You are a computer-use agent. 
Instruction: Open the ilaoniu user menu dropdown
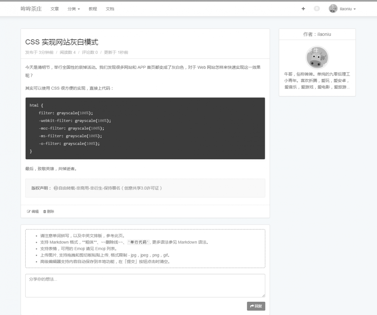[x=348, y=9]
